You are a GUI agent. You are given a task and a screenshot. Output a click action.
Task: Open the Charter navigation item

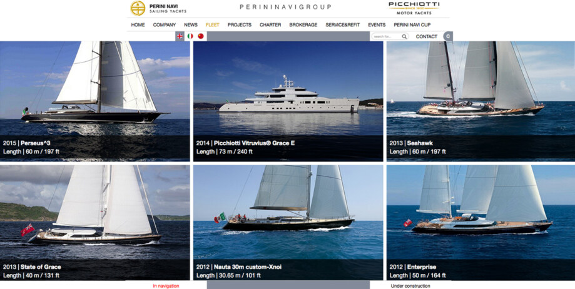[270, 25]
